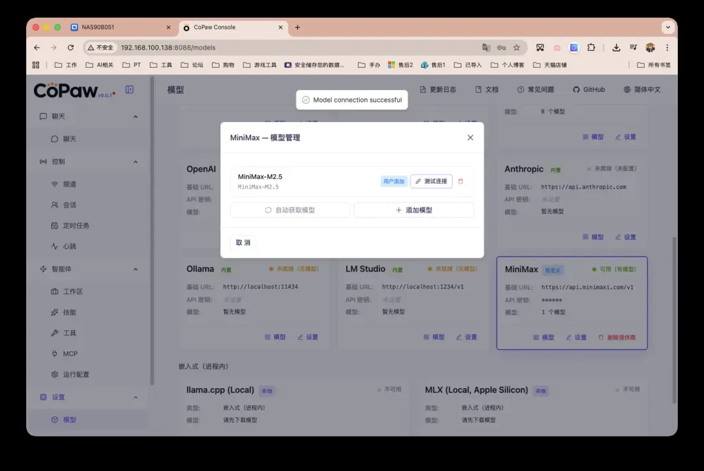Viewport: 704px width, 471px height.
Task: Open the 文档 (Documentation) menu item
Action: [487, 89]
